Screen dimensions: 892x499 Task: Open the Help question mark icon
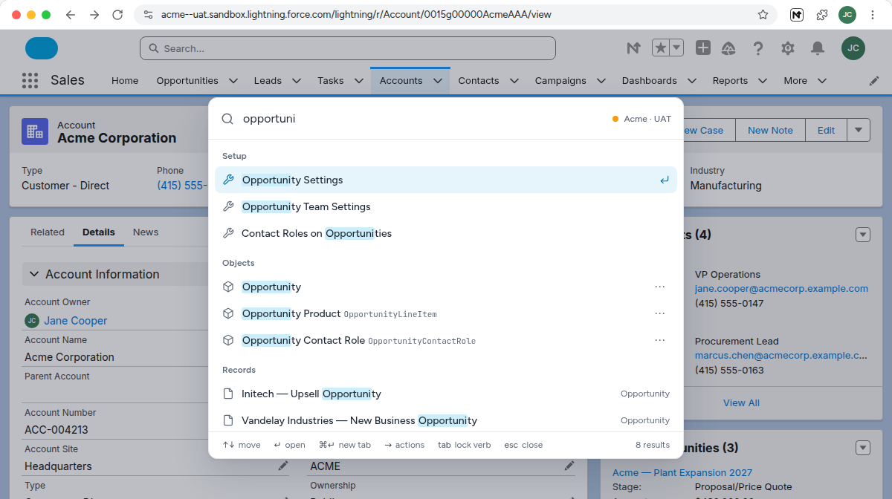click(758, 48)
